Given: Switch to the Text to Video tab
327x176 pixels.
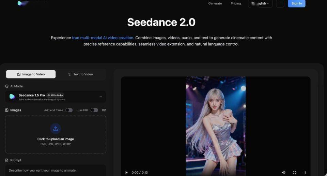Looking at the screenshot, I should [x=80, y=74].
